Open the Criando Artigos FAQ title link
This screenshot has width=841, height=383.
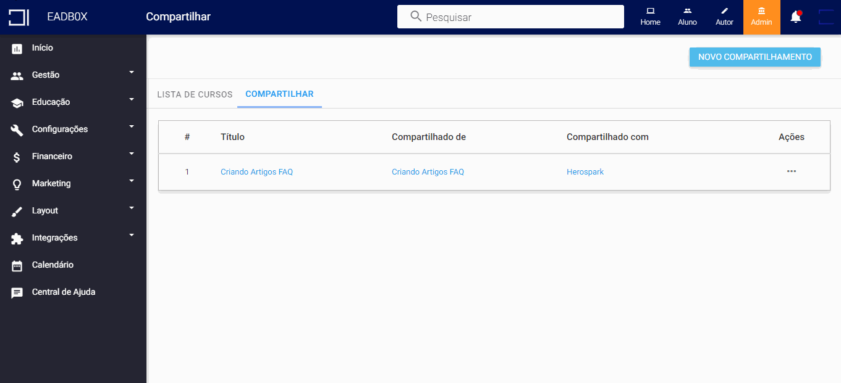click(256, 172)
